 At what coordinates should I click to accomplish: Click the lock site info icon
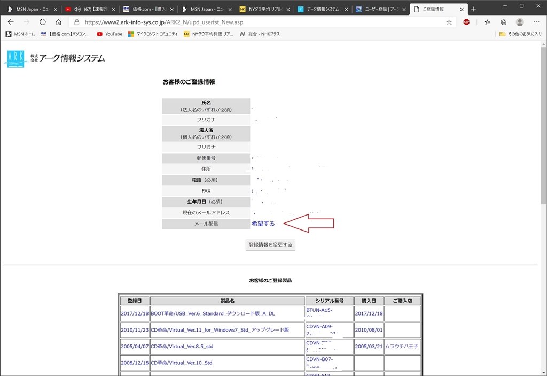77,22
